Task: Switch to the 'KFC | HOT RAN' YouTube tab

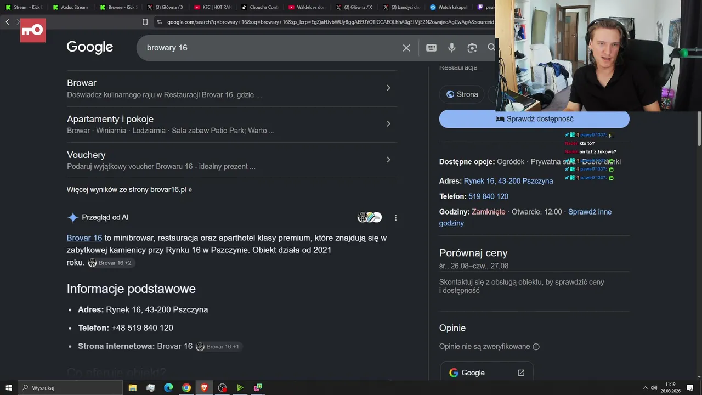Action: [214, 7]
